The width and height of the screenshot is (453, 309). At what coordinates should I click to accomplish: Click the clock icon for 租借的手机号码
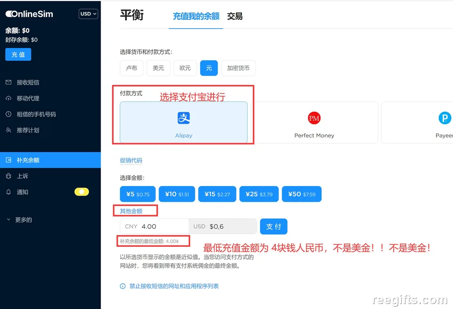(x=9, y=114)
